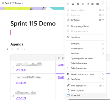The image size is (110, 100).
Task: Click table drag handle dots icon
Action: (x=7, y=49)
